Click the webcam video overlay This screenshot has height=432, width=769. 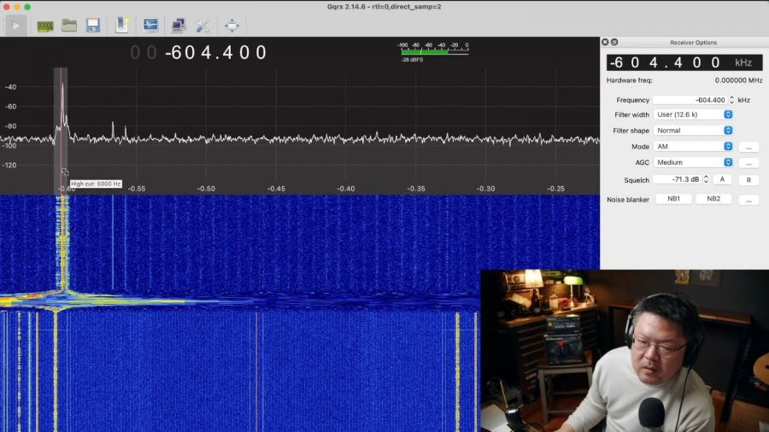pyautogui.click(x=625, y=351)
